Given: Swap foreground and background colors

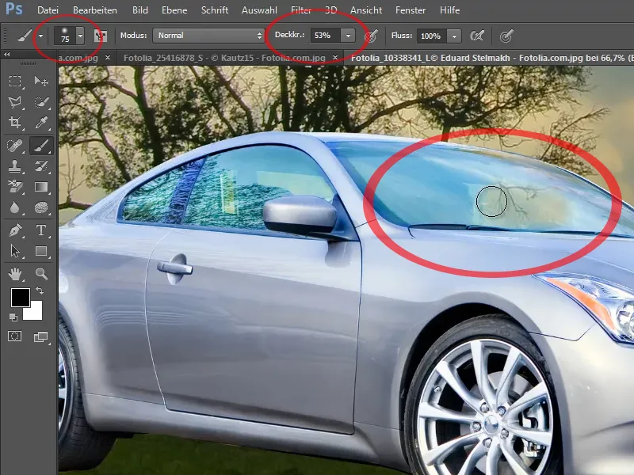Looking at the screenshot, I should tap(40, 291).
